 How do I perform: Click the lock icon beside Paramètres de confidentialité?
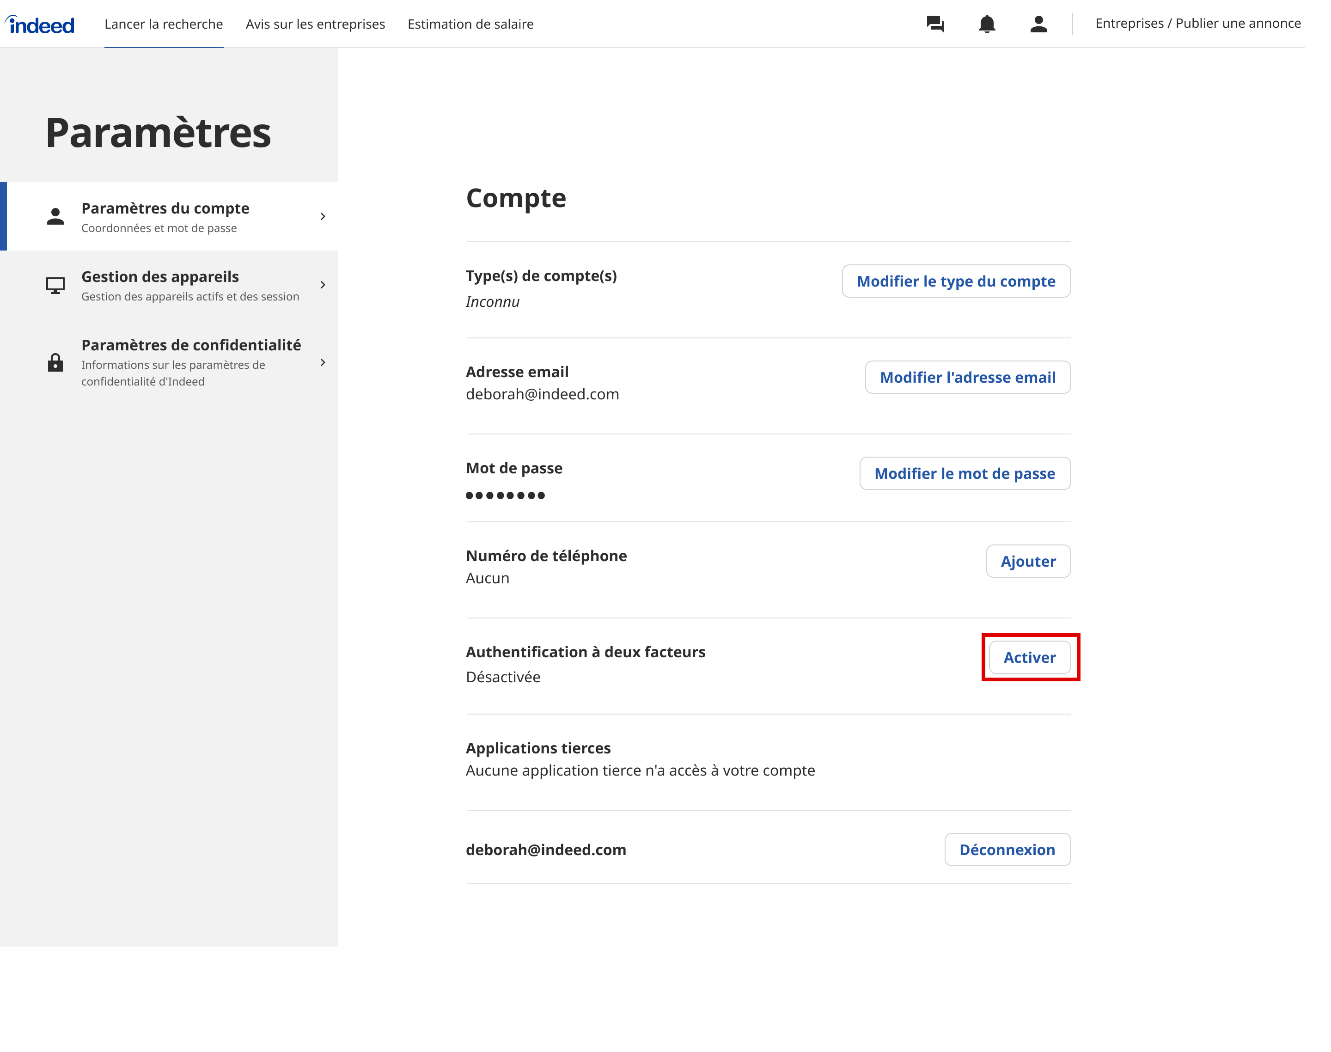pos(56,363)
